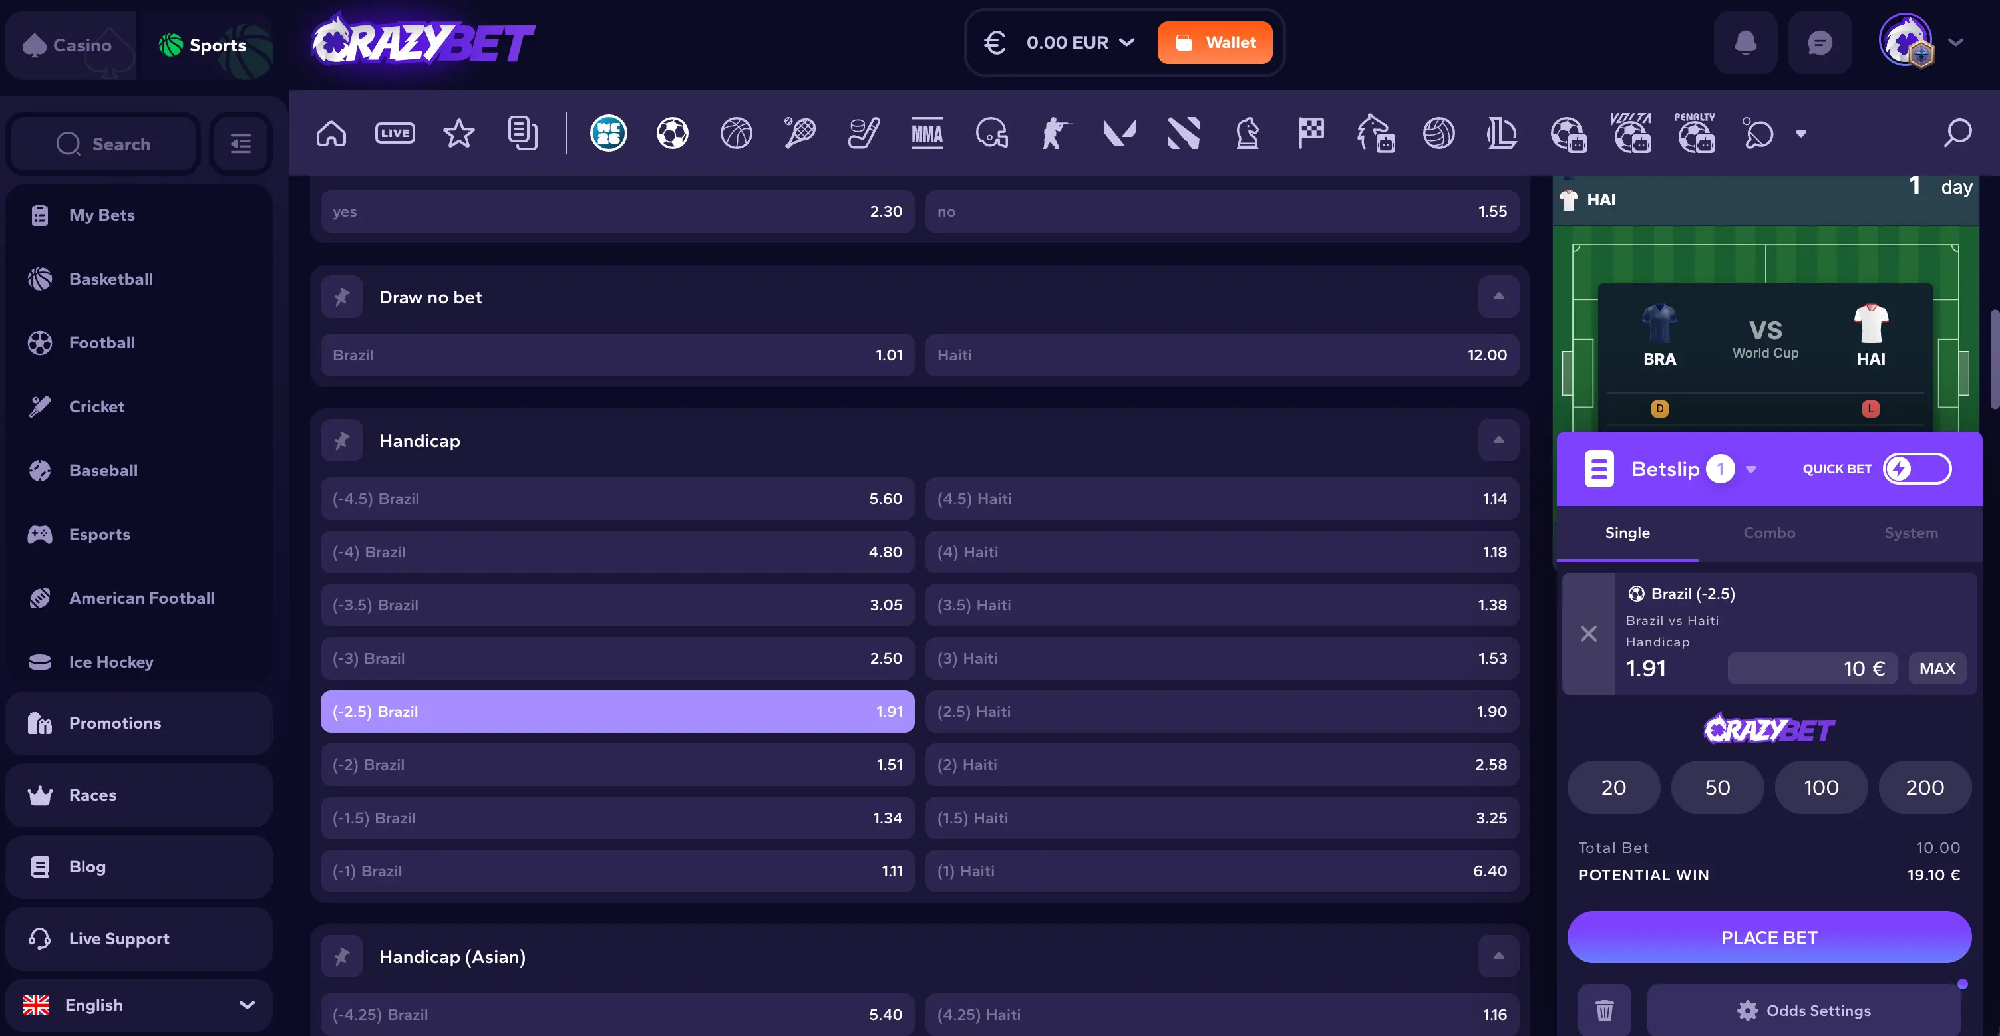2000x1036 pixels.
Task: Select the Dota 2 logo icon
Action: point(1183,134)
